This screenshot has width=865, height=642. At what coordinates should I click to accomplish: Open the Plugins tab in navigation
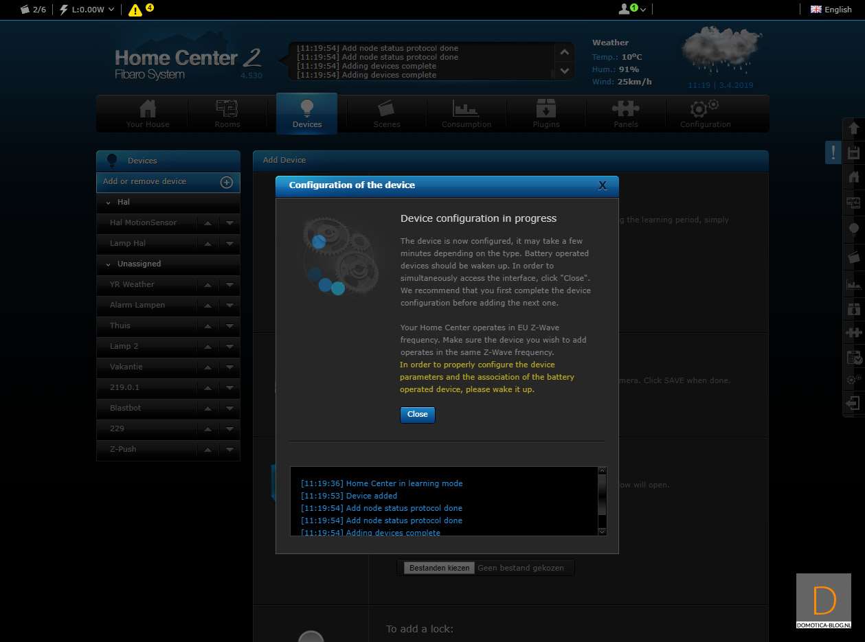coord(546,113)
